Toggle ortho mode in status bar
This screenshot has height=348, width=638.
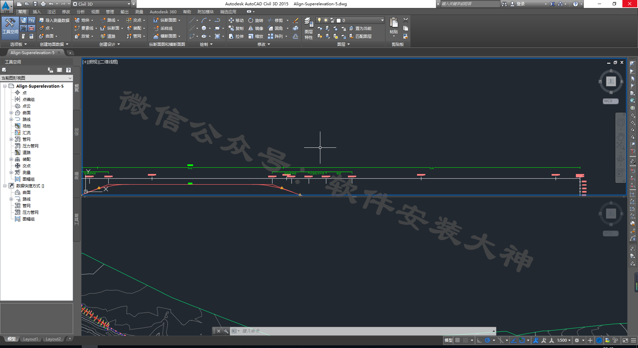click(479, 340)
